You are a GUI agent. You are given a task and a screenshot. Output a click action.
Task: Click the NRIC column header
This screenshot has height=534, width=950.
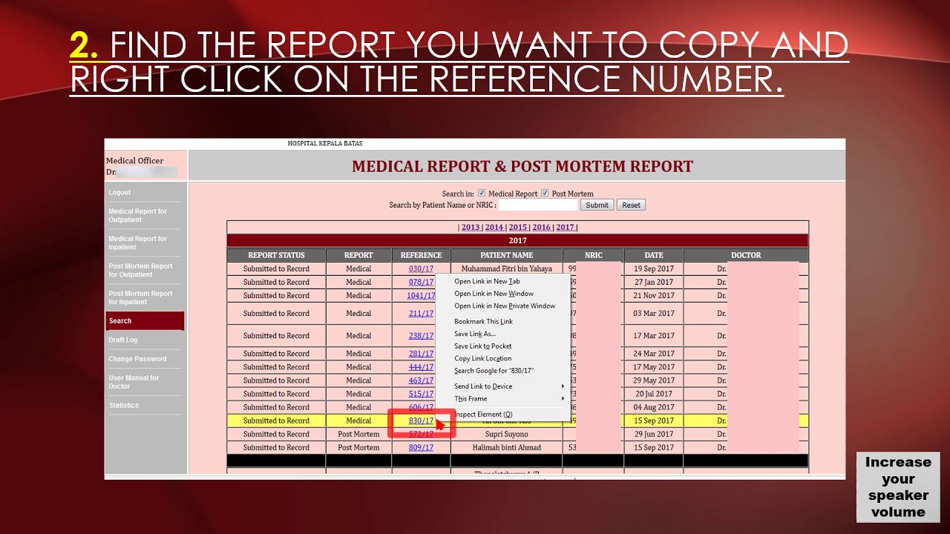pyautogui.click(x=594, y=255)
